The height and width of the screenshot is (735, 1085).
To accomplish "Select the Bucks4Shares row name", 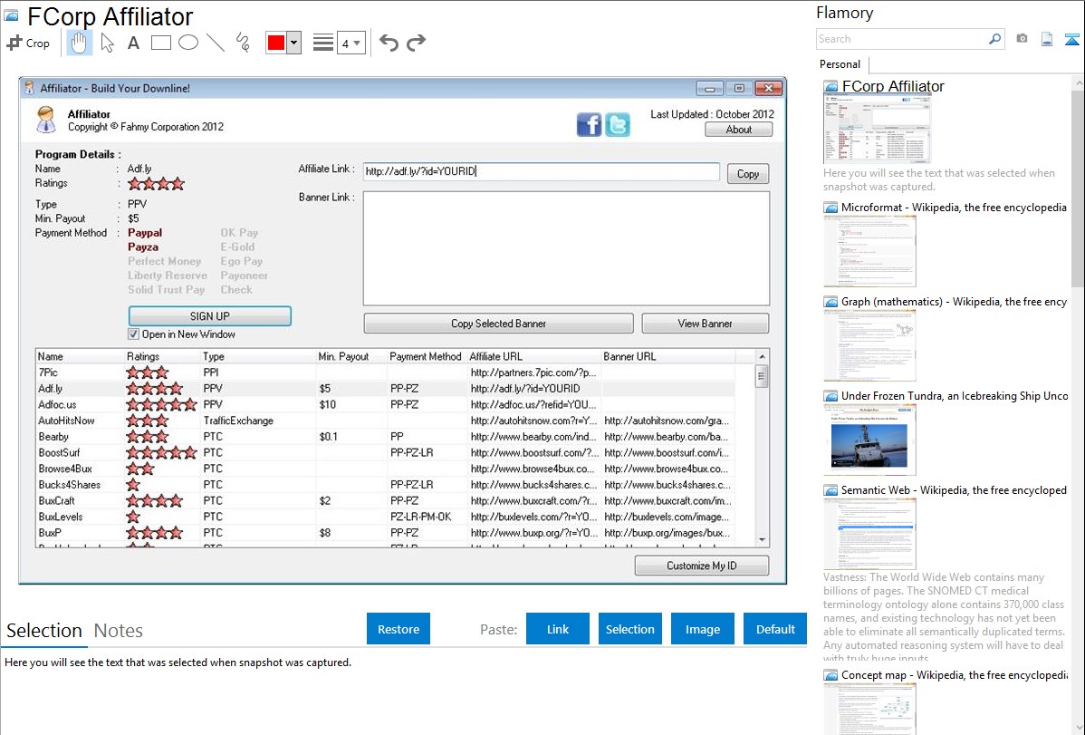I will point(69,485).
